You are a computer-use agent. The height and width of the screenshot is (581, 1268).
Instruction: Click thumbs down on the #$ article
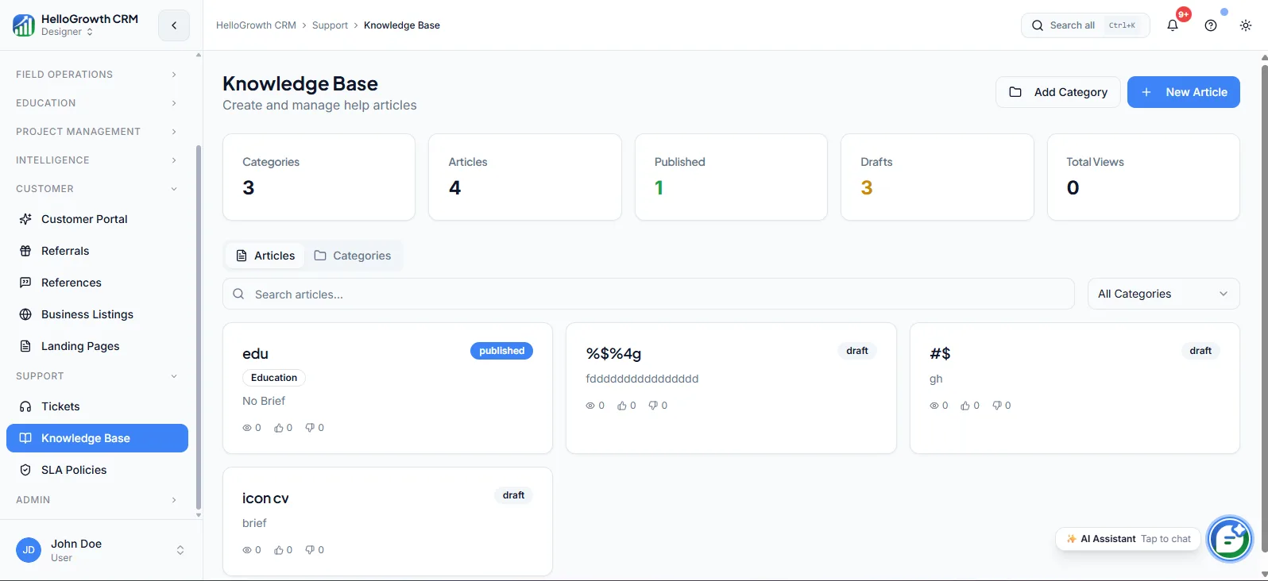(x=996, y=406)
